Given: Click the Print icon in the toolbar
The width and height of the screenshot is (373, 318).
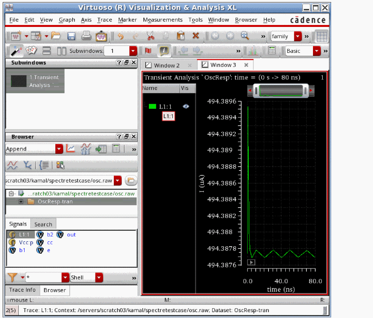Looking at the screenshot, I should pyautogui.click(x=86, y=36).
